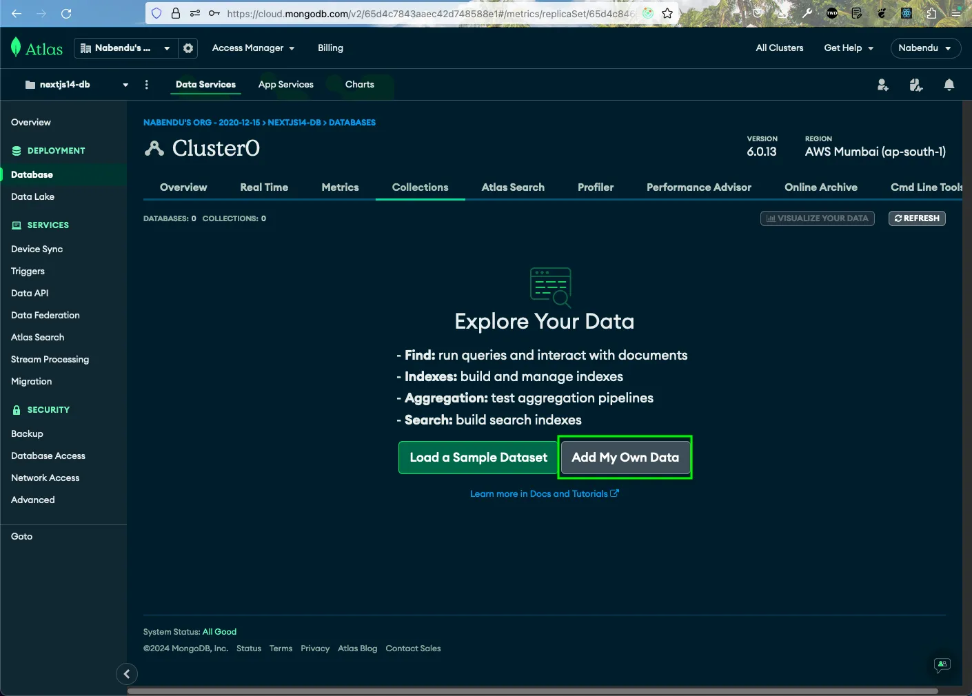The image size is (972, 696).
Task: Click the shield tracking protection icon
Action: [156, 13]
